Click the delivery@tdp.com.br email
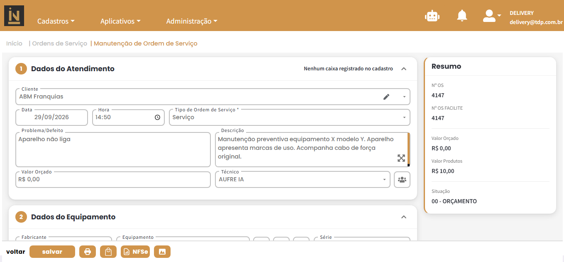564x262 pixels. tap(536, 23)
